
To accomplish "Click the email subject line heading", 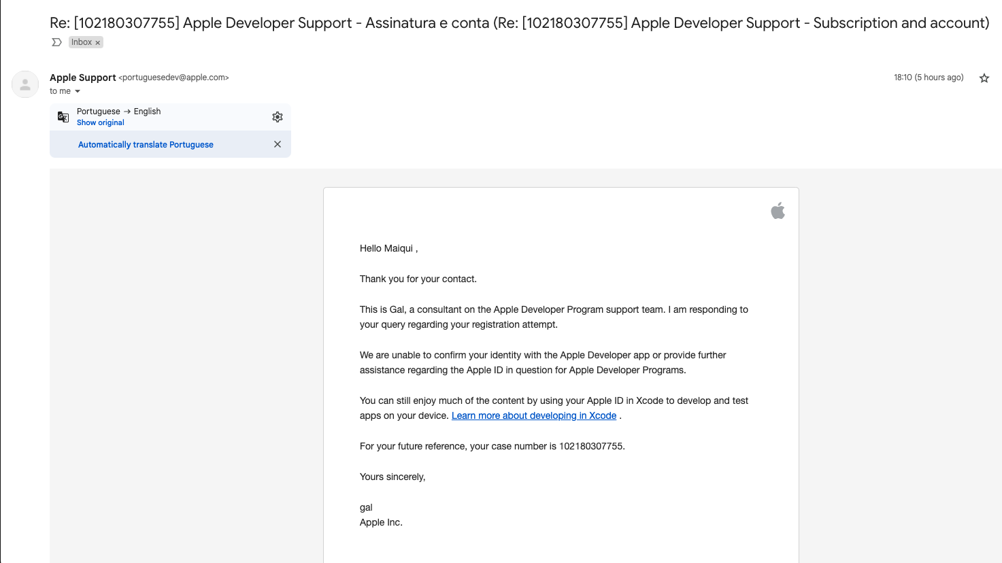I will pyautogui.click(x=520, y=23).
